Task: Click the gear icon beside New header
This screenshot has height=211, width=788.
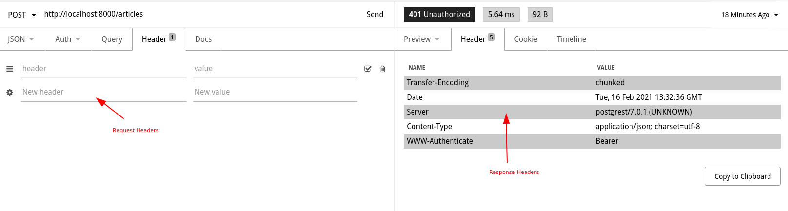Action: click(10, 92)
